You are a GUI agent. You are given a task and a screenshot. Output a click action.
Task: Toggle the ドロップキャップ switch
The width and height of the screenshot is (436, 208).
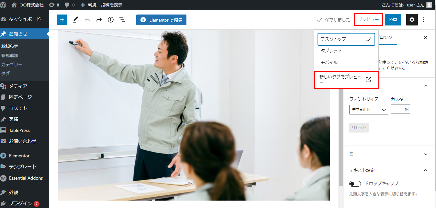355,184
